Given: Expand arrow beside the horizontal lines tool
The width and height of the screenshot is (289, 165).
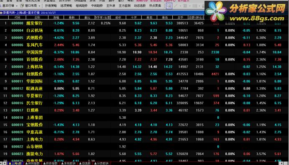Looking at the screenshot, I should (x=189, y=6).
